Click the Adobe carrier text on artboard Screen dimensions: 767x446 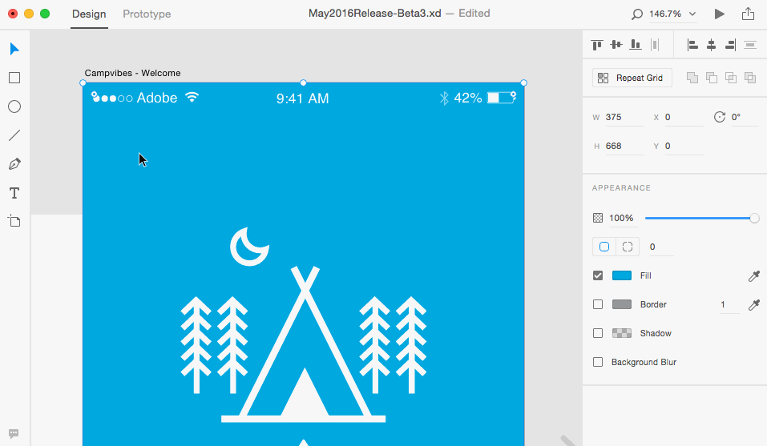click(157, 98)
